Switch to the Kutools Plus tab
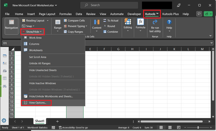The width and height of the screenshot is (216, 131). click(x=170, y=14)
